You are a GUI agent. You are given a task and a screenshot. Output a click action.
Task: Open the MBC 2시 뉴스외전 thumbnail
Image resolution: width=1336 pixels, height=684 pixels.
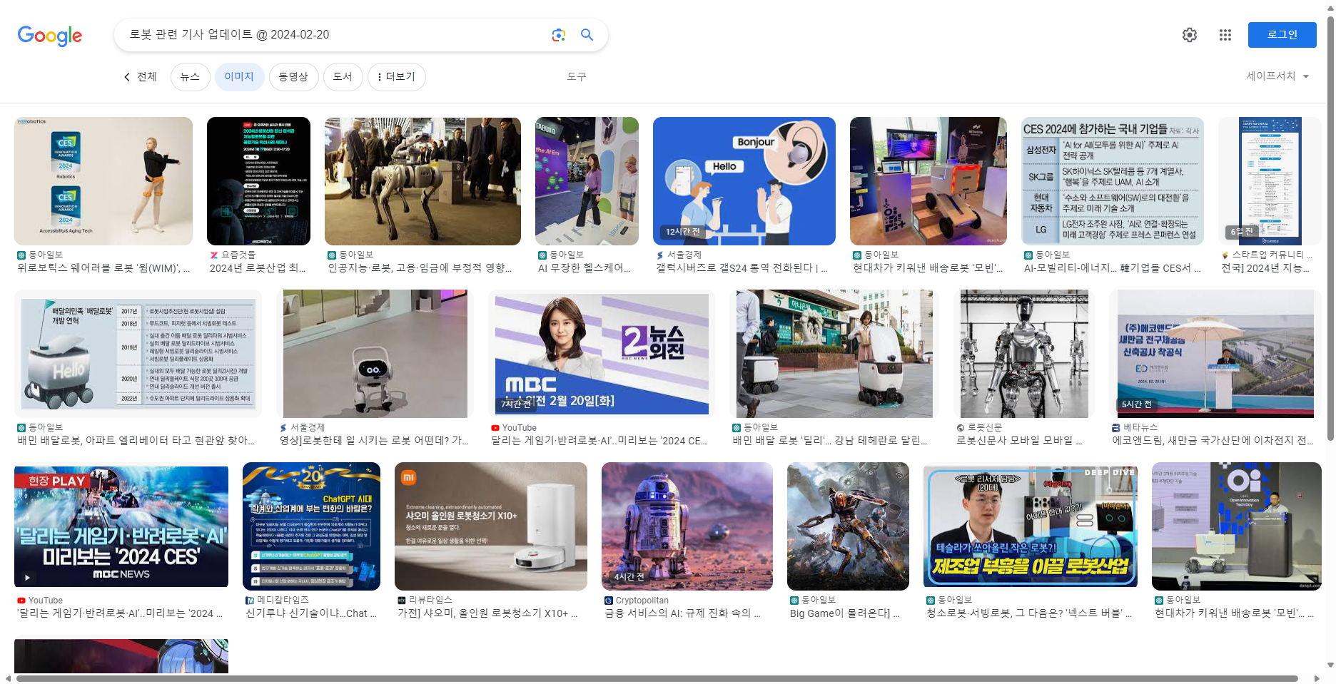(602, 354)
